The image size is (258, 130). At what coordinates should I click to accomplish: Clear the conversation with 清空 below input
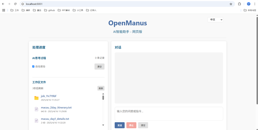pyautogui.click(x=143, y=125)
